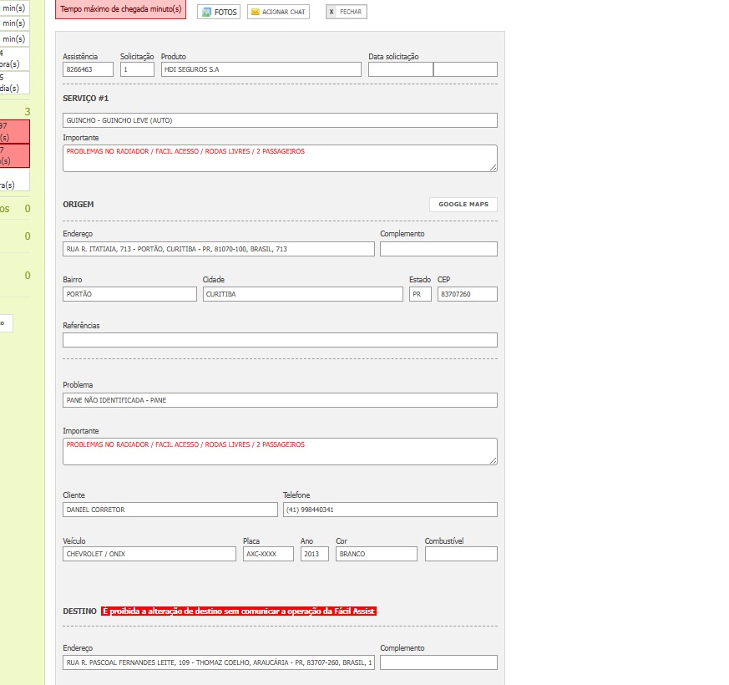Click the CEP field
Screen dimensions: 729x685
[467, 294]
